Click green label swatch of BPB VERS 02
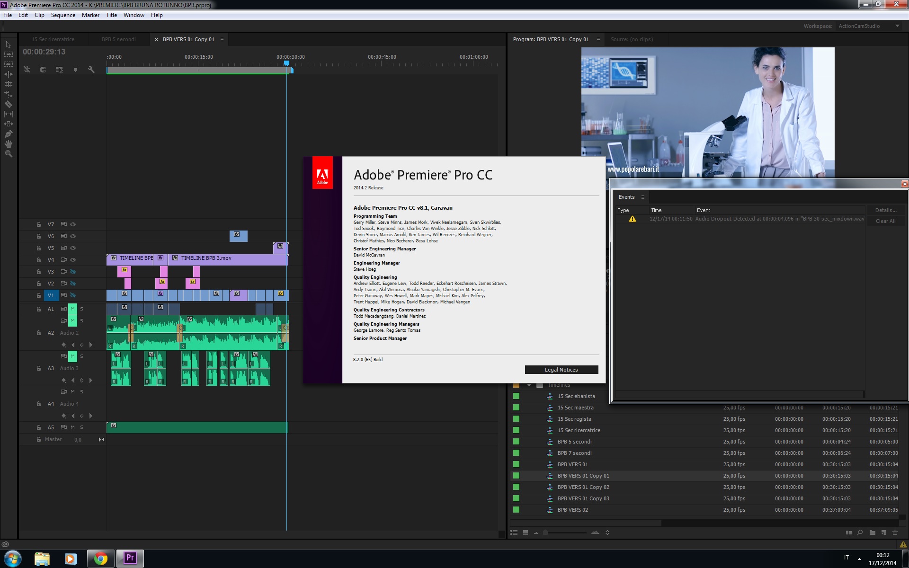This screenshot has width=909, height=568. tap(516, 510)
